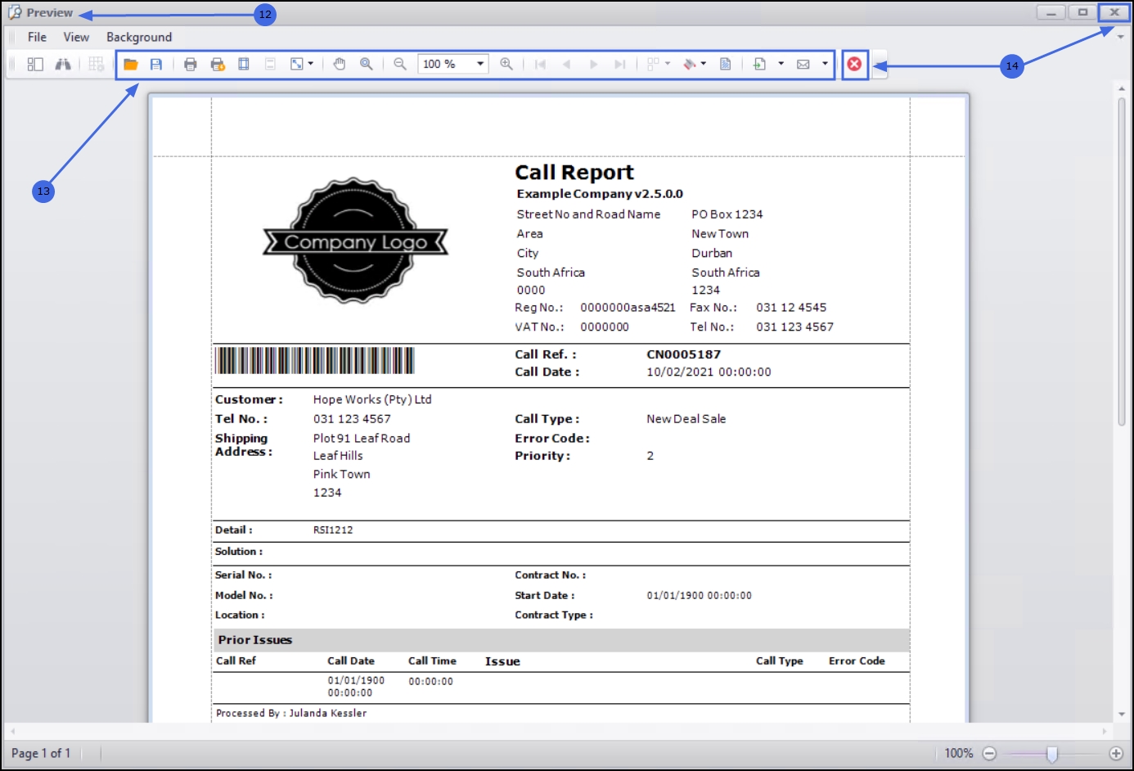Click the Watermark page icon
Screen dimensions: 1134x771
[725, 64]
